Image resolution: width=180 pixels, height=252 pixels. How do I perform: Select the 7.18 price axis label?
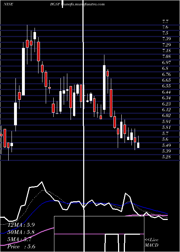[x=166, y=51]
